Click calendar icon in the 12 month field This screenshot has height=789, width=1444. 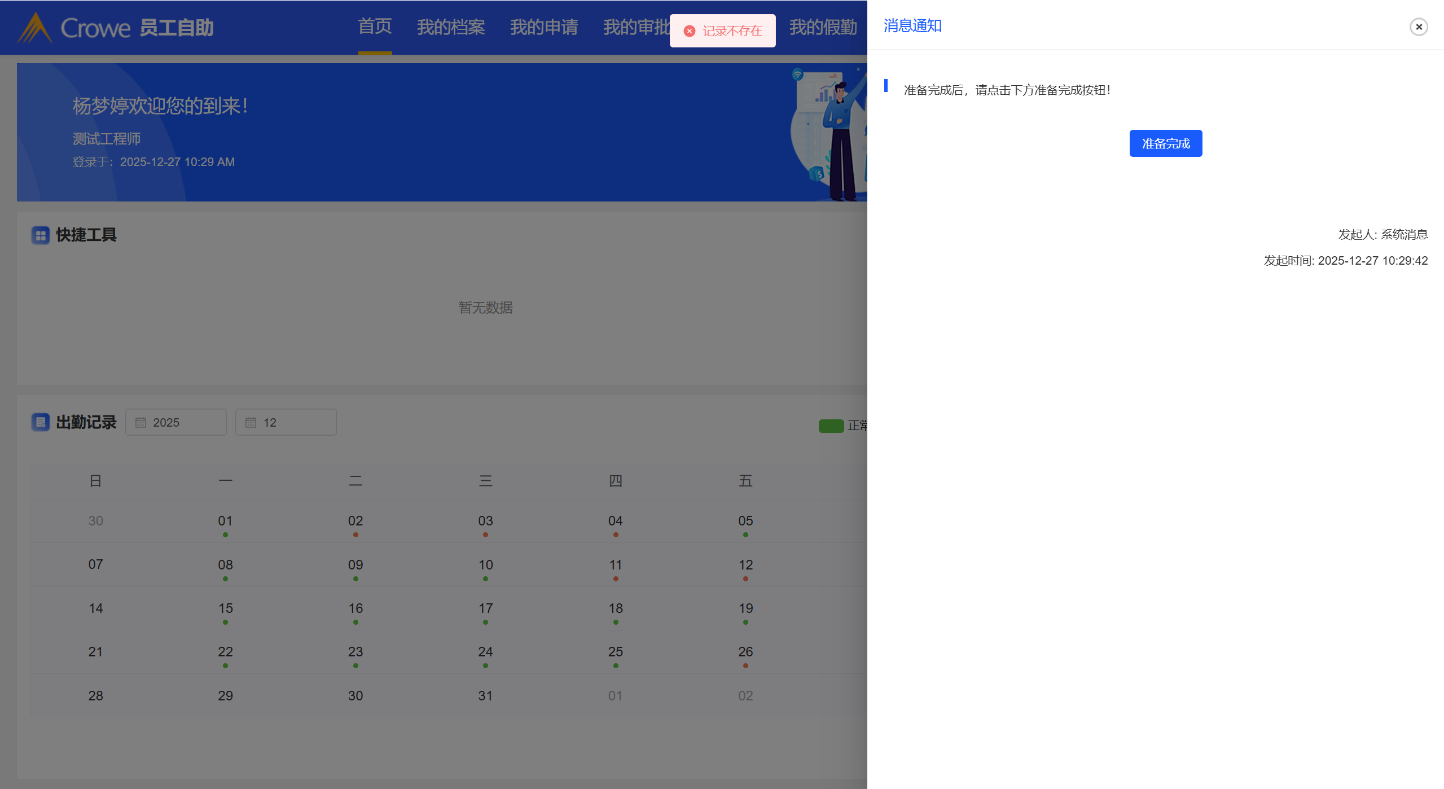251,423
